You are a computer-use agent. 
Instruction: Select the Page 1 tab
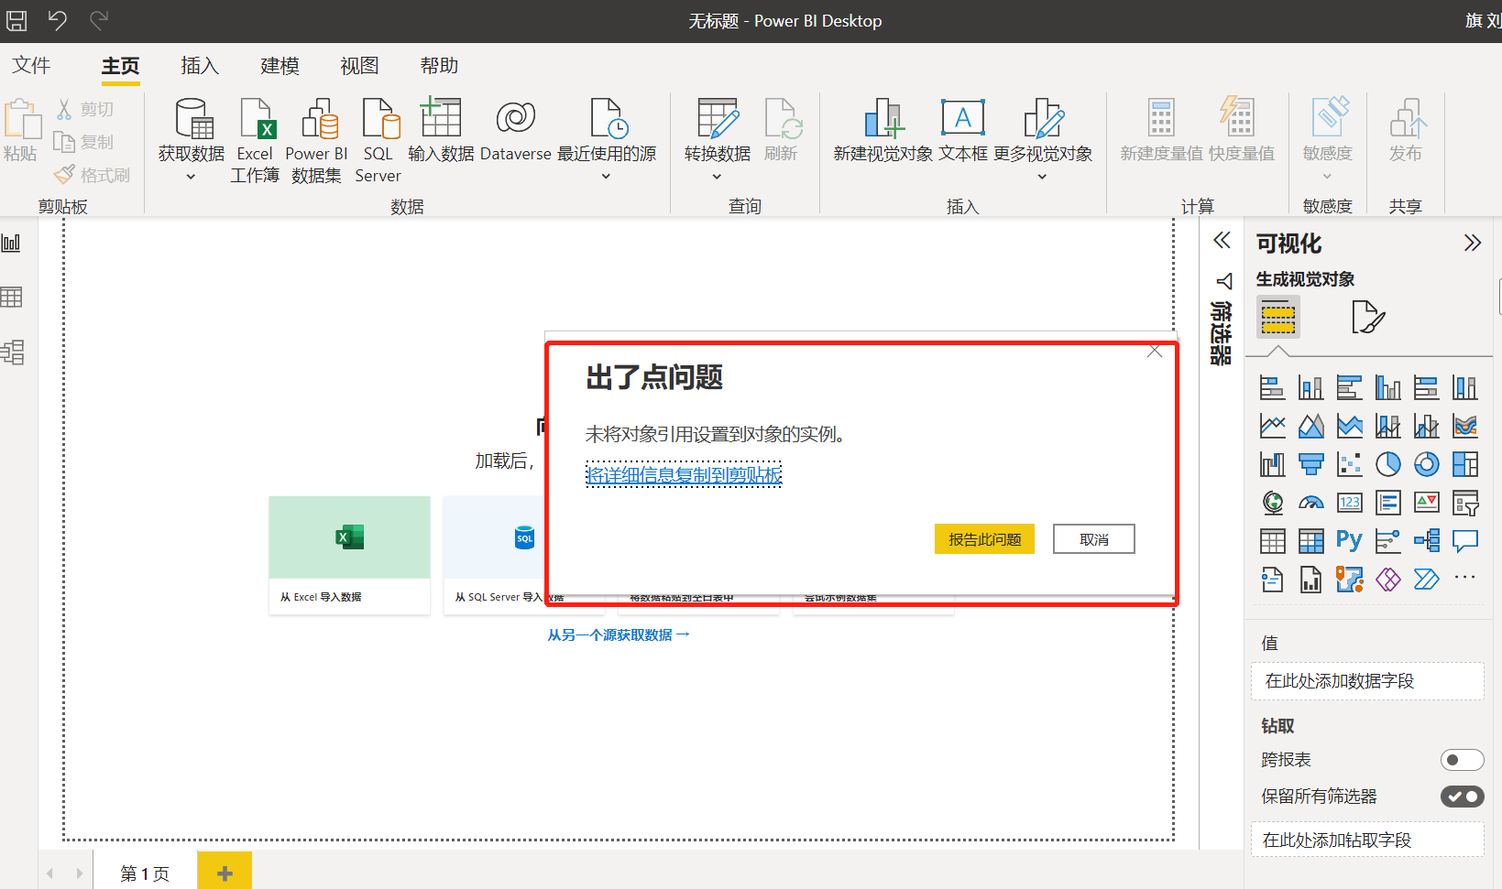(x=145, y=873)
